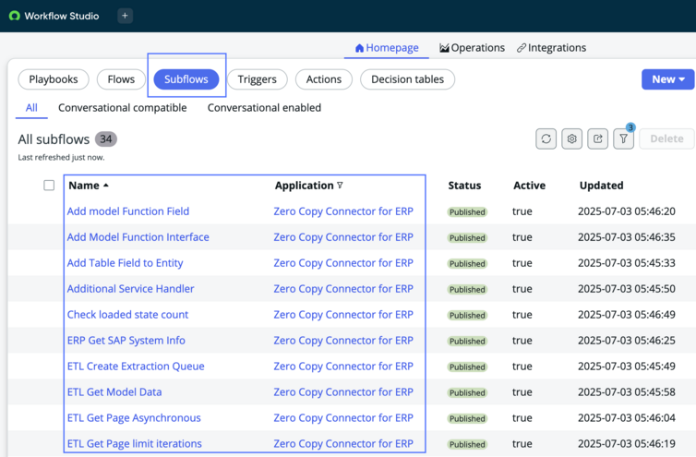The width and height of the screenshot is (696, 457).
Task: Click the Application column header
Action: [304, 186]
